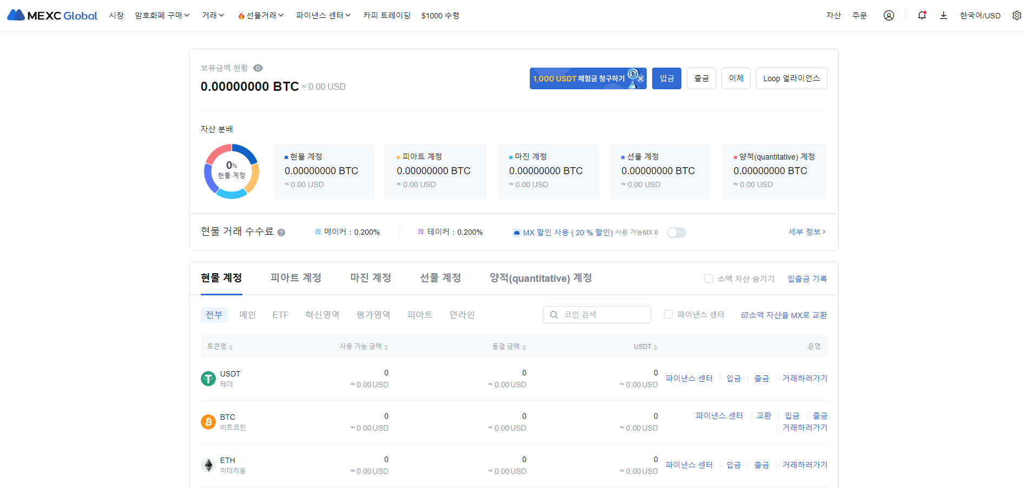
Task: Click 소액 자산을 MX로 교환 link
Action: pyautogui.click(x=784, y=315)
